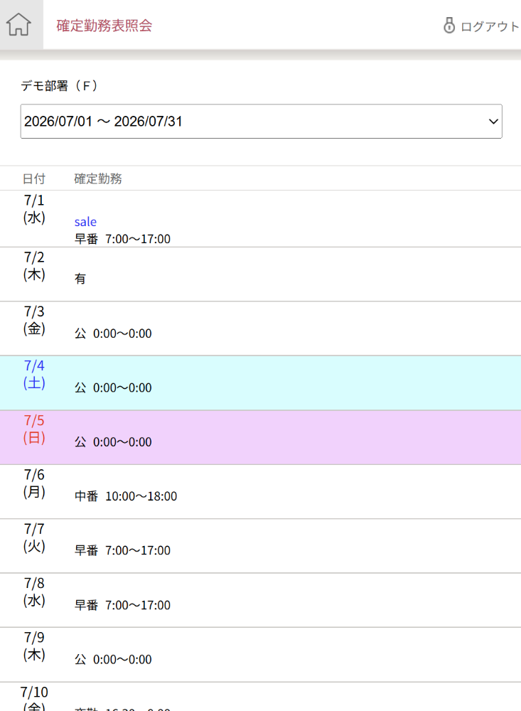Select the 7/9 公 0:00～0:00 entry

[x=113, y=659]
